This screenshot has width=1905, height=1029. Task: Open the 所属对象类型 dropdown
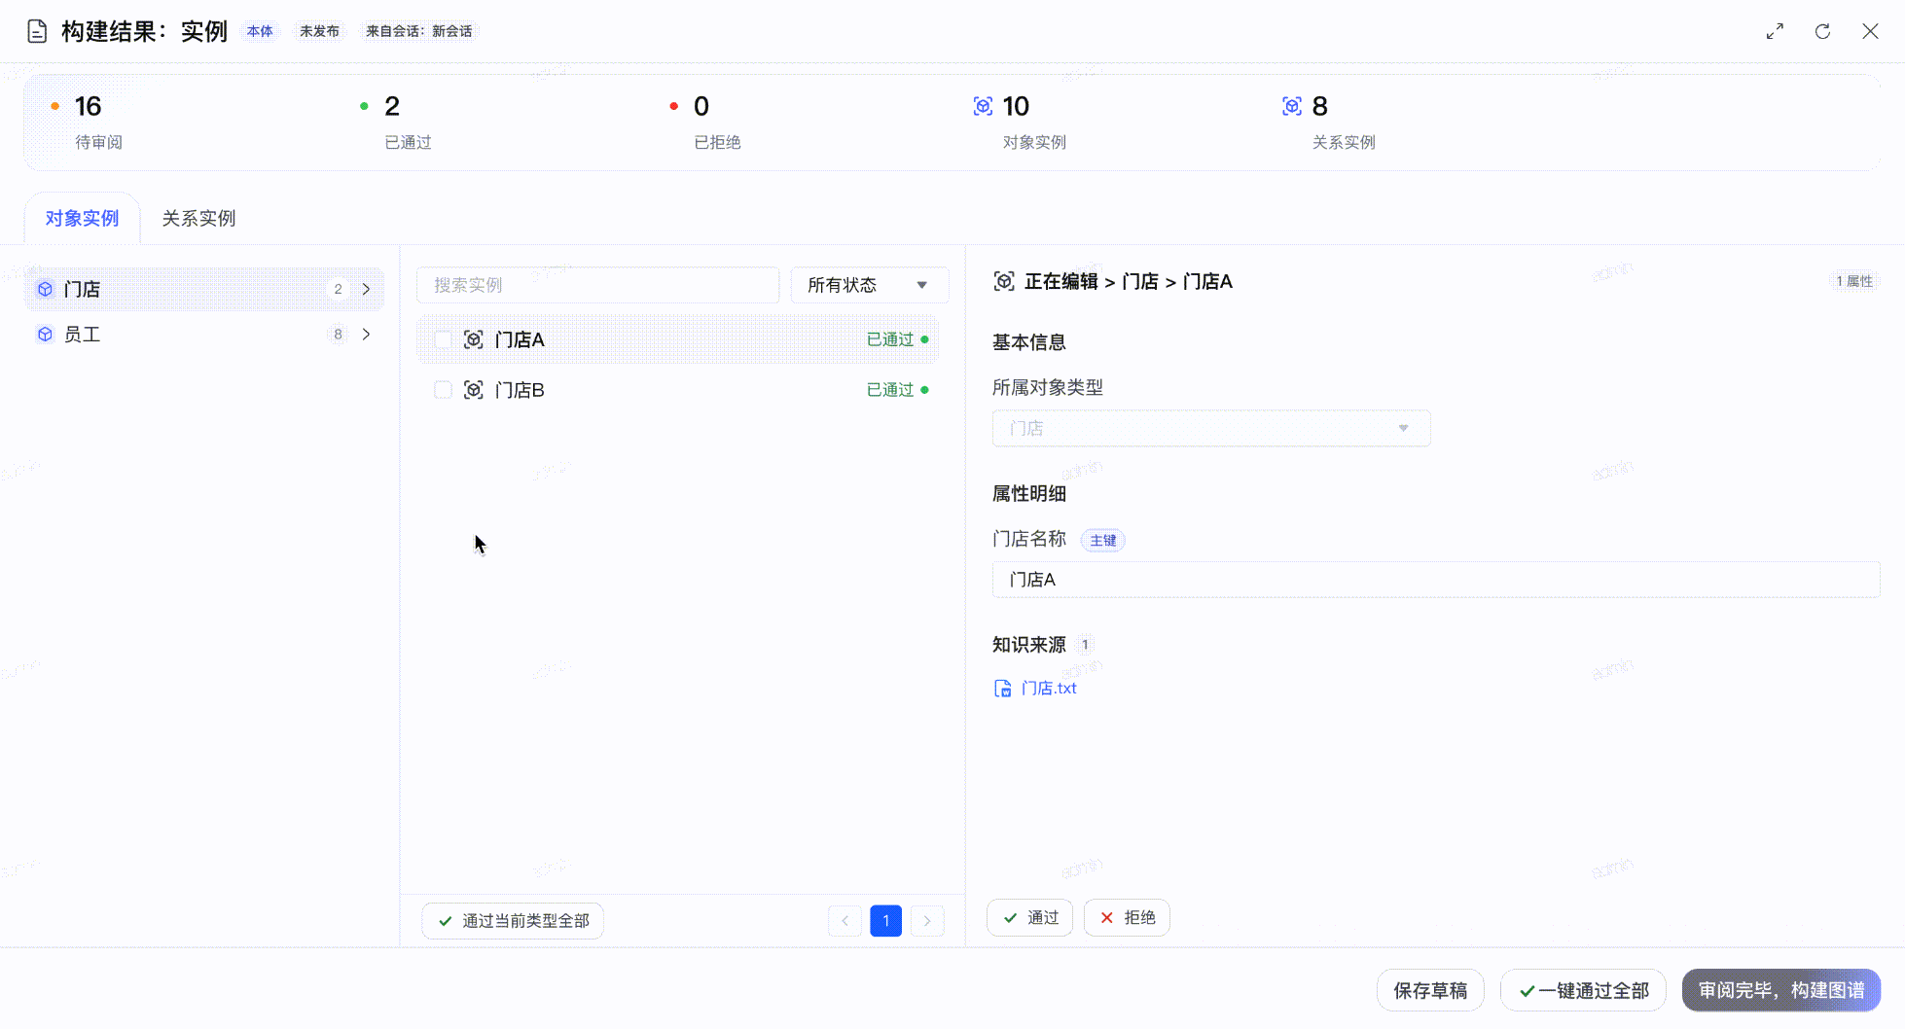point(1211,428)
